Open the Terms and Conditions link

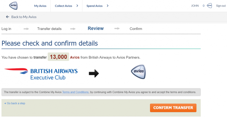click(x=75, y=92)
